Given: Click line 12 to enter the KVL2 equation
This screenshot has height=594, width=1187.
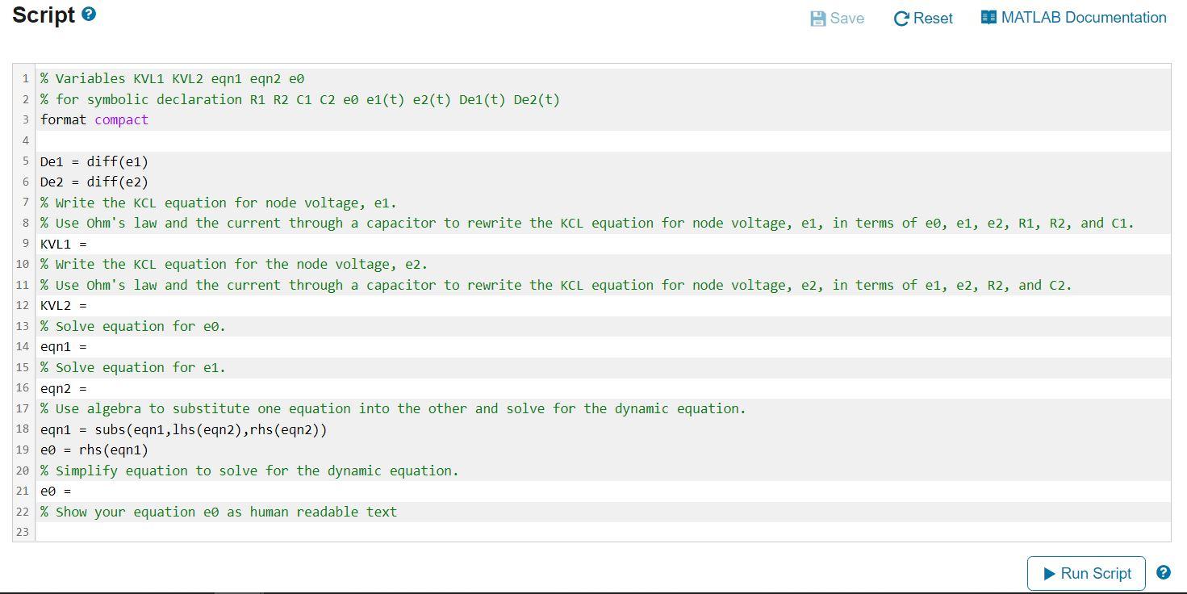Looking at the screenshot, I should 89,305.
